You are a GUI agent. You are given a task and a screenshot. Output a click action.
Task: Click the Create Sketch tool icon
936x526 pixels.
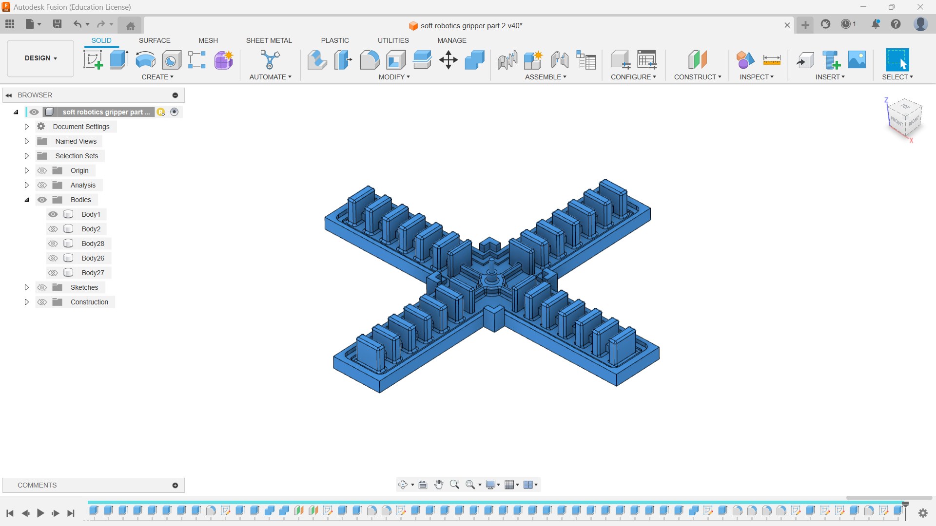(93, 60)
